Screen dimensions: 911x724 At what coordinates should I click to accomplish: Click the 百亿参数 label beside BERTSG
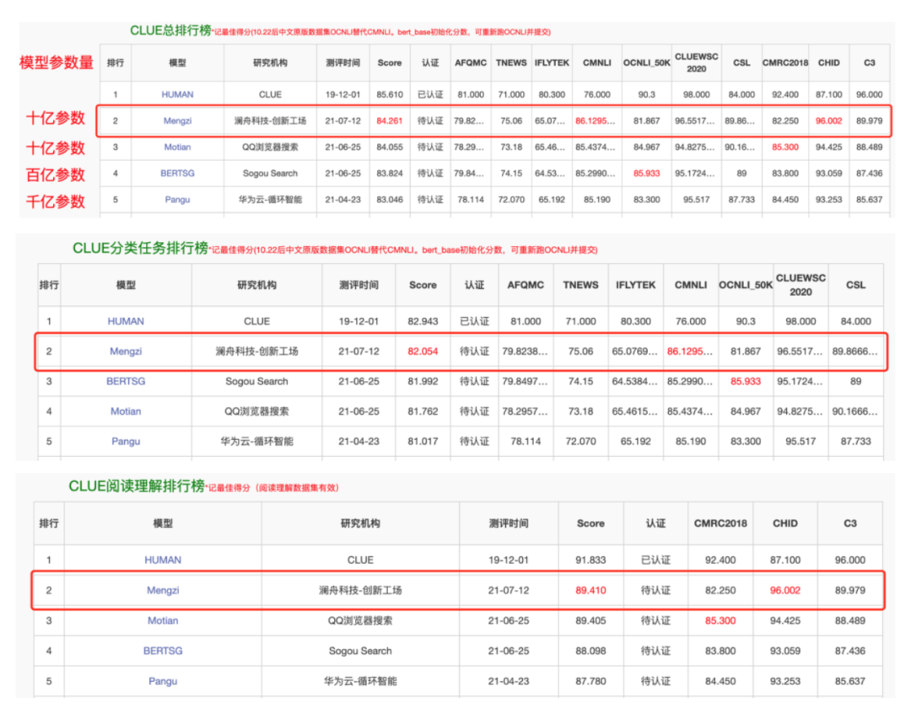point(56,174)
